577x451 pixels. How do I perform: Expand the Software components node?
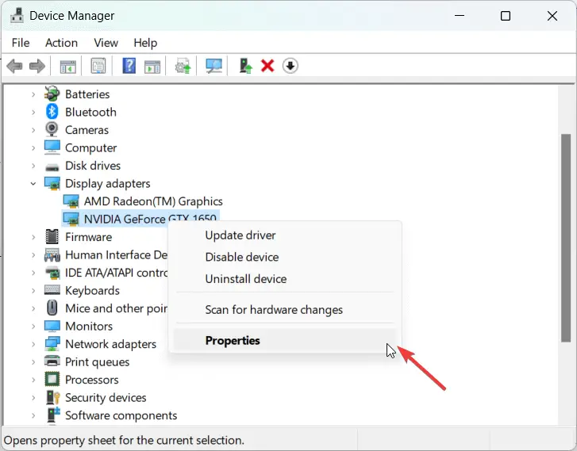pos(33,415)
